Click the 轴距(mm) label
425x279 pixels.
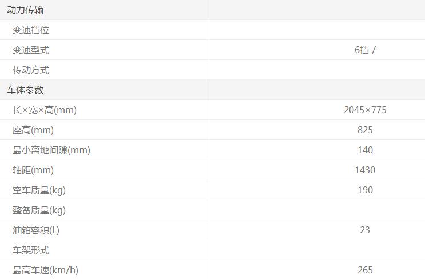pos(33,170)
